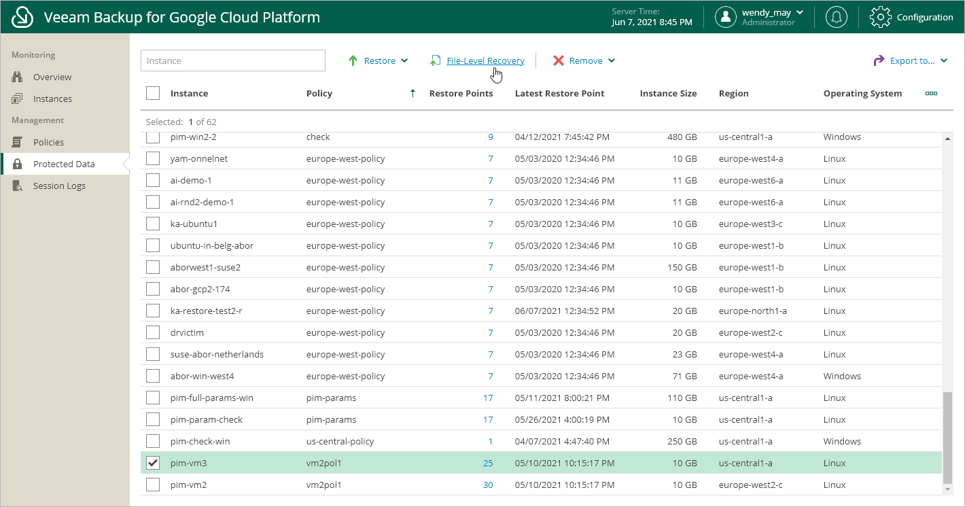Click the Session Logs sidebar icon
Image resolution: width=965 pixels, height=507 pixels.
point(18,186)
